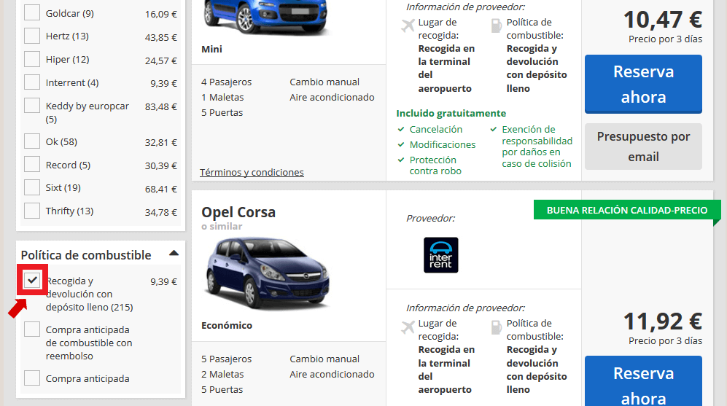The image size is (727, 406).
Task: Click the 'o similar' text under Opel Corsa
Action: (222, 226)
